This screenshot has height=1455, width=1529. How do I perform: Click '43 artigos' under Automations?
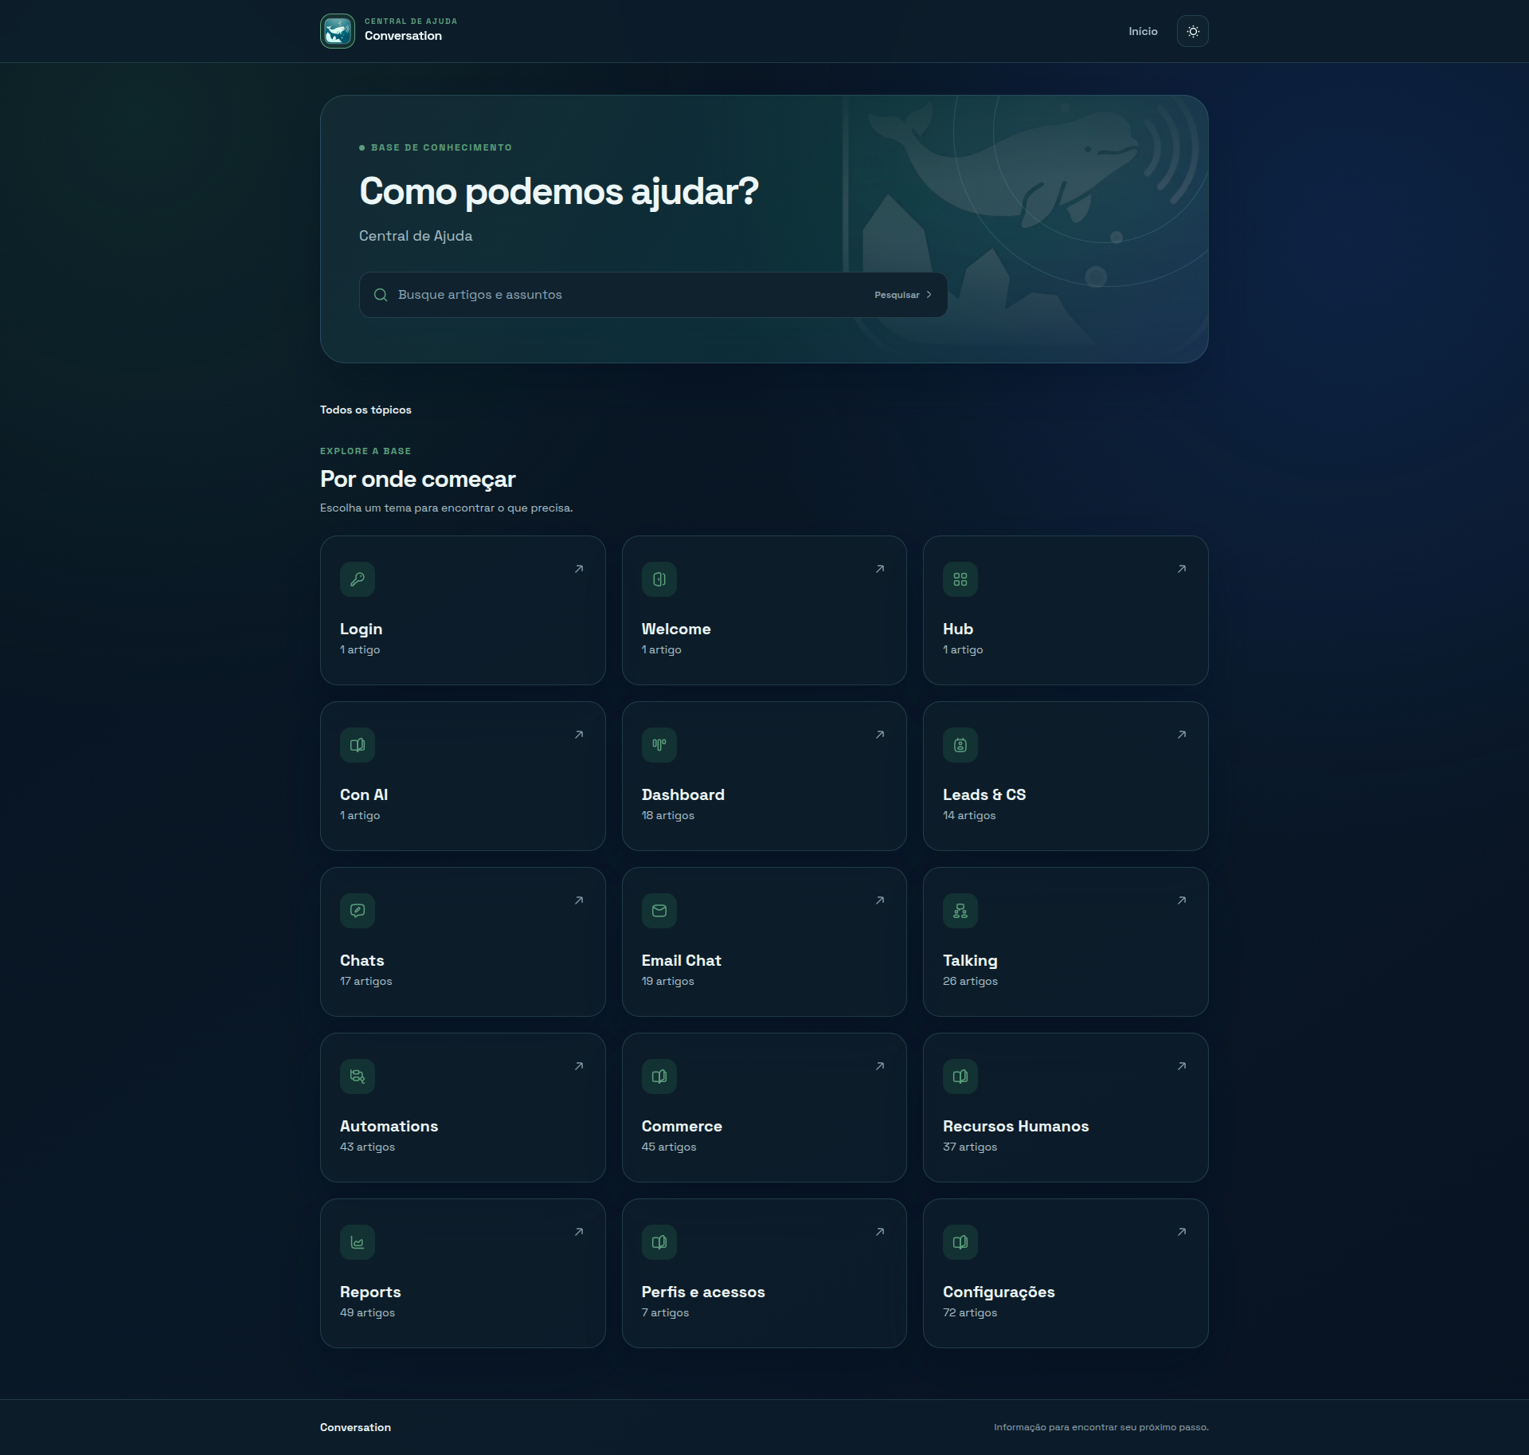point(367,1147)
